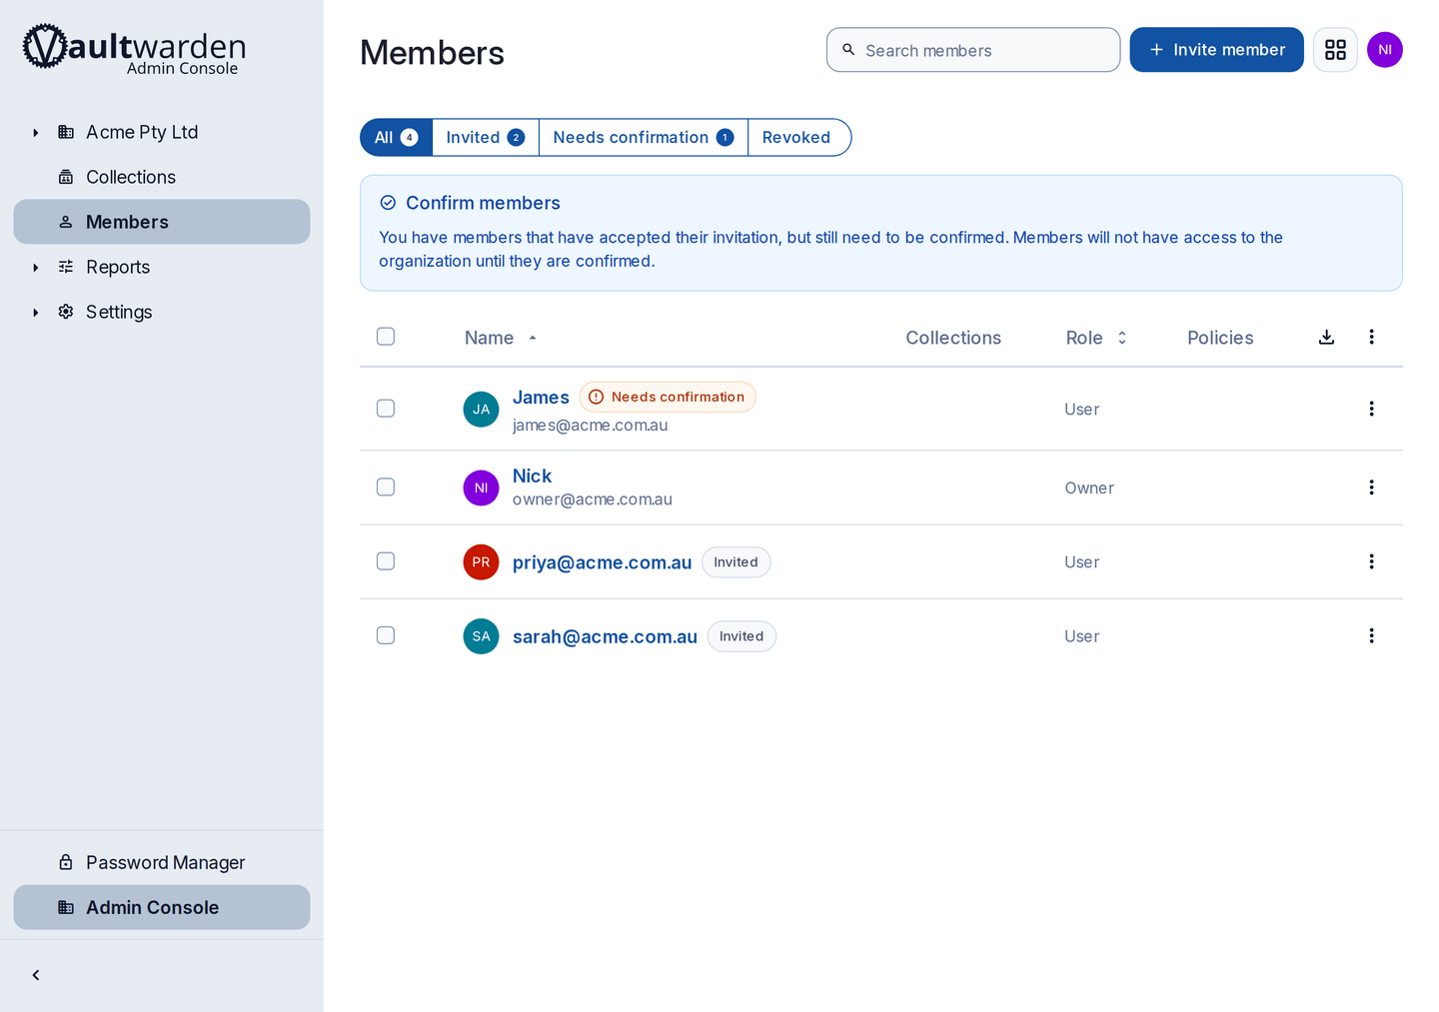Screen dimensions: 1439x1012
Task: Click the download export icon in table header
Action: point(1326,338)
